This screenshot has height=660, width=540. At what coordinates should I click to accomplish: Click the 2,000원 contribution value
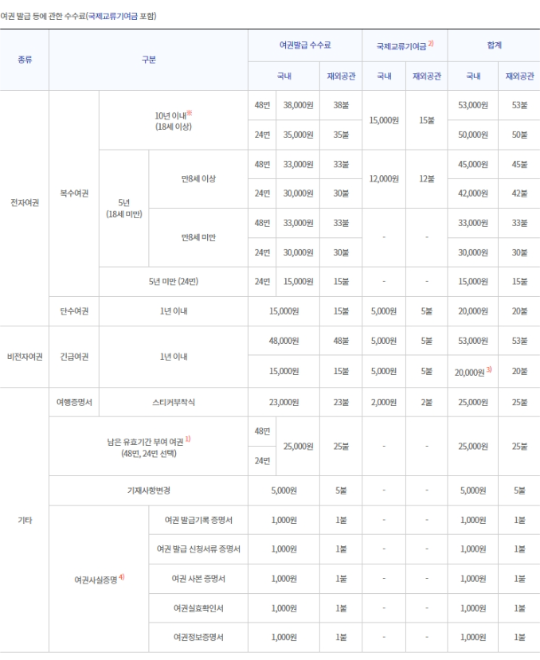click(x=384, y=402)
